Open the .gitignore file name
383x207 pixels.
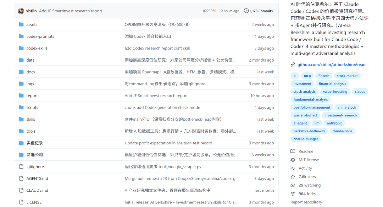[35, 167]
